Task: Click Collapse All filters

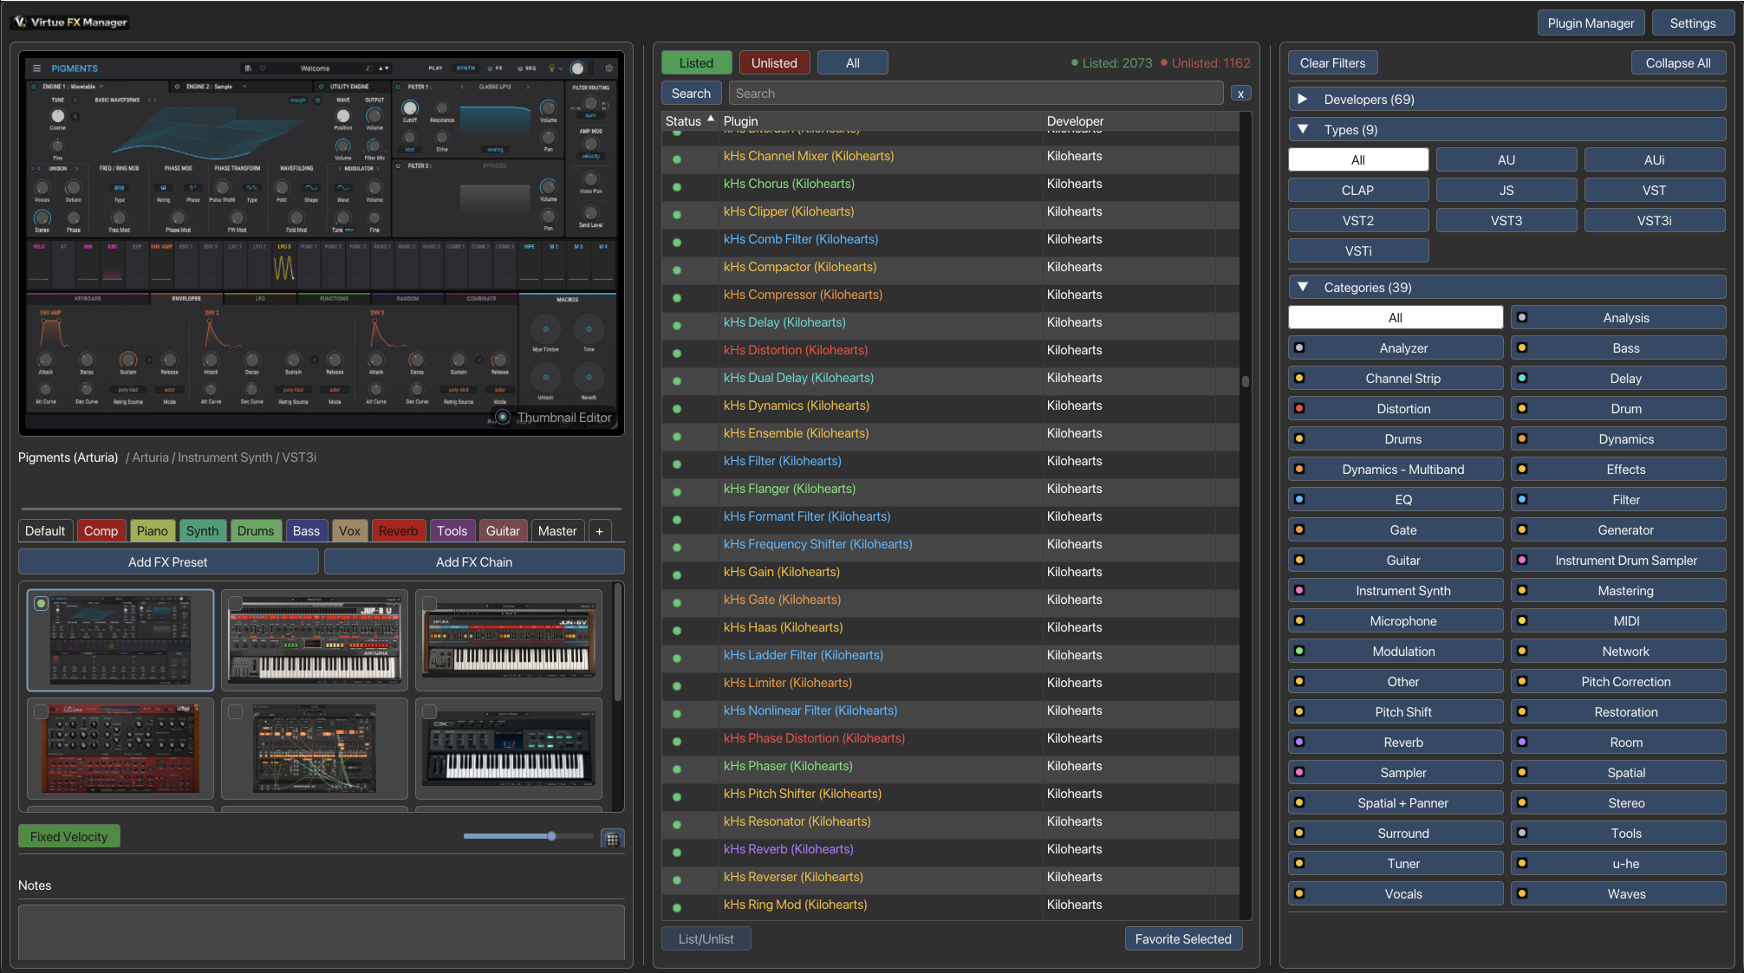Action: click(x=1678, y=62)
